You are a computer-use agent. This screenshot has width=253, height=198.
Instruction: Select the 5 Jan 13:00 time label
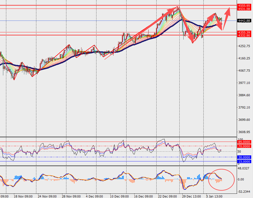coord(214,196)
